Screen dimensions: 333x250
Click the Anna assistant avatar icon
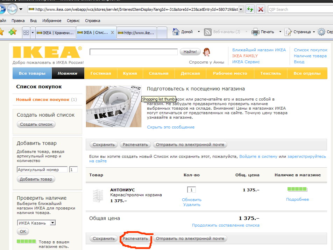tap(206, 52)
